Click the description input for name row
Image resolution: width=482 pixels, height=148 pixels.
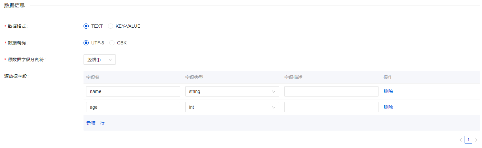pos(331,91)
